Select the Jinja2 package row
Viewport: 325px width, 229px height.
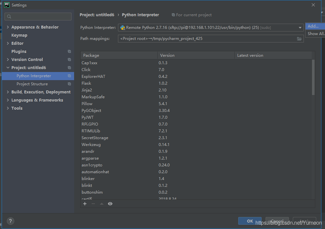196,90
